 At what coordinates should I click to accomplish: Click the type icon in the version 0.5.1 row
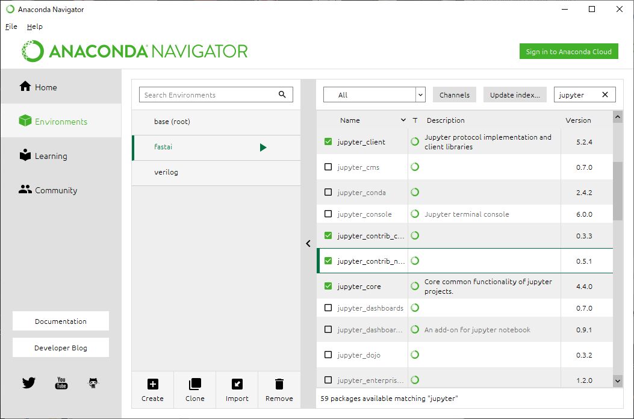415,261
